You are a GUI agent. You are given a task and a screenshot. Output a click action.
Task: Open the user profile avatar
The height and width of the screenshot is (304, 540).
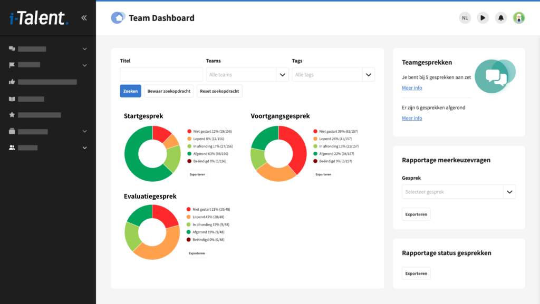coord(519,18)
